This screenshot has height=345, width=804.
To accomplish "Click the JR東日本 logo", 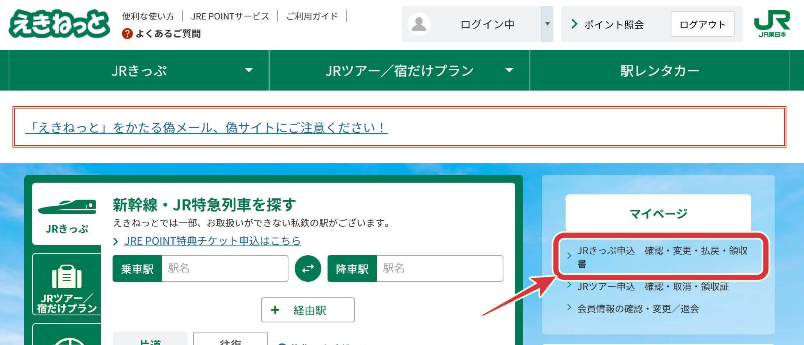I will pyautogui.click(x=772, y=24).
